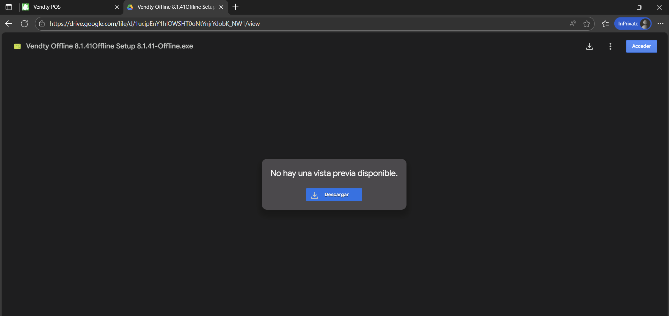Activate the Read Aloud icon
Image resolution: width=669 pixels, height=316 pixels.
(573, 24)
